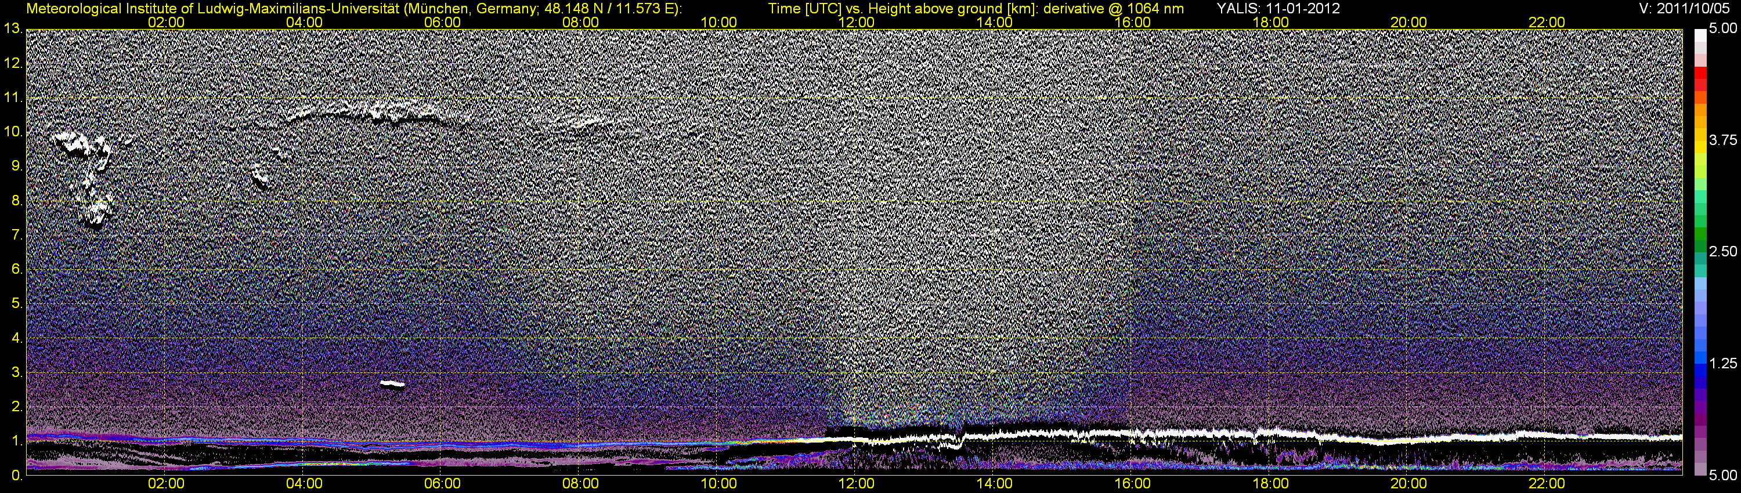This screenshot has height=493, width=1741.
Task: Click the 06:00 label on the top time axis
Action: coord(442,22)
